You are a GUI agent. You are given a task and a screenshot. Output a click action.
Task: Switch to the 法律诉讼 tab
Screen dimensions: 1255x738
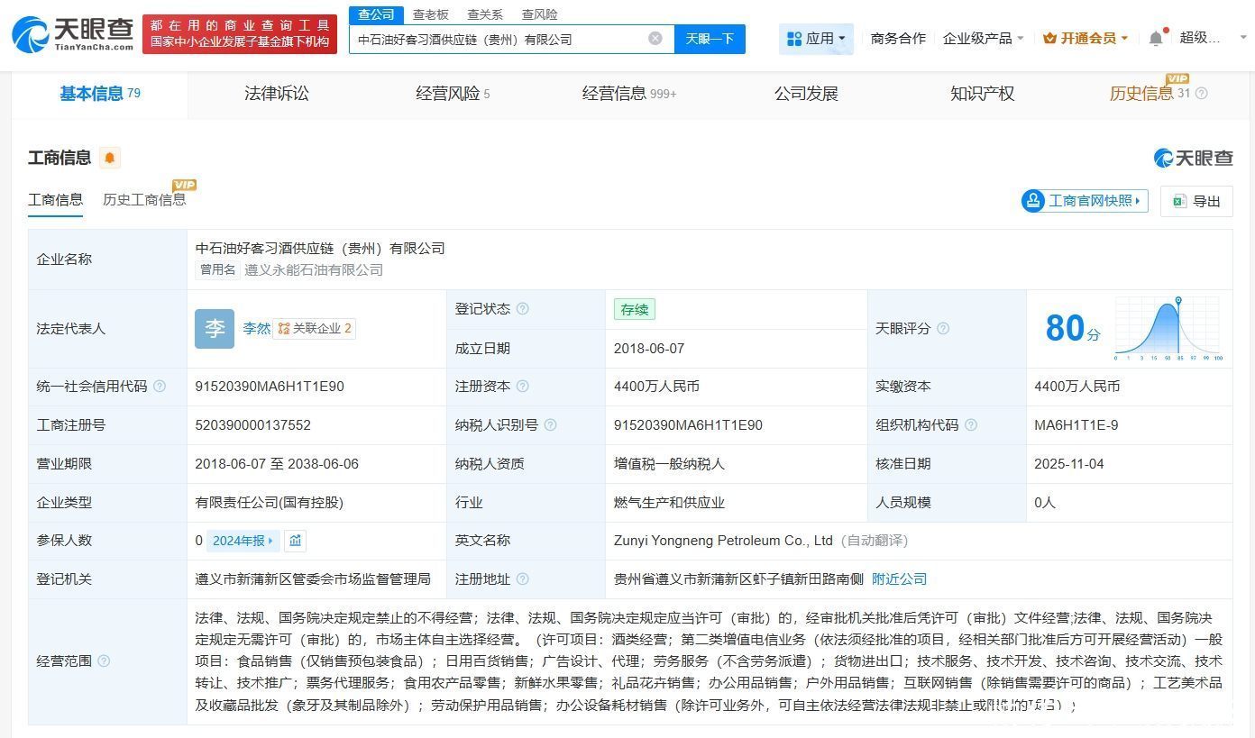pos(276,94)
